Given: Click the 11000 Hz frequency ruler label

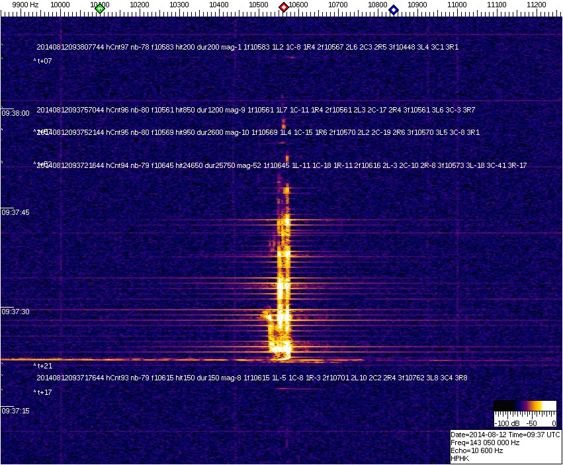Looking at the screenshot, I should [x=457, y=5].
